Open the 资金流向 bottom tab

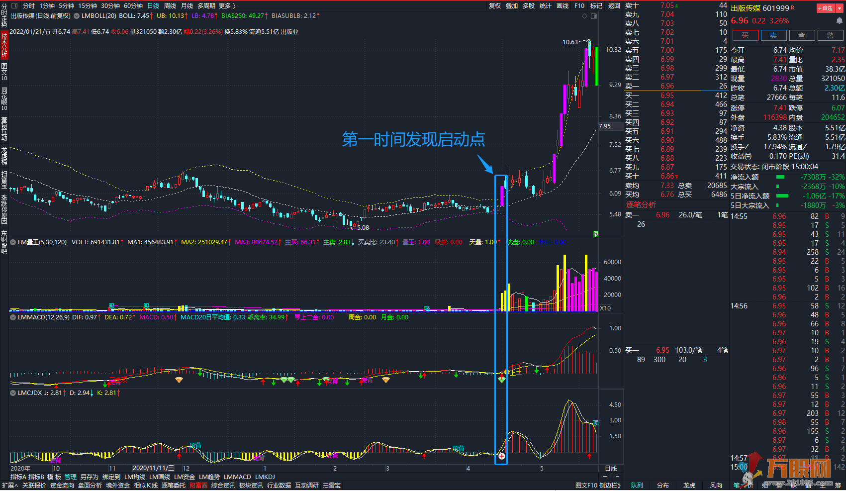(x=62, y=486)
